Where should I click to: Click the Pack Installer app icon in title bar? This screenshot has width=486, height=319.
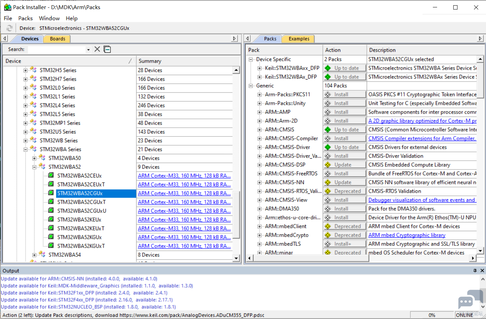coord(7,7)
